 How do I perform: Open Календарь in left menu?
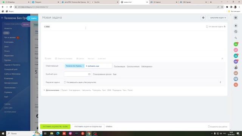coord(9,42)
